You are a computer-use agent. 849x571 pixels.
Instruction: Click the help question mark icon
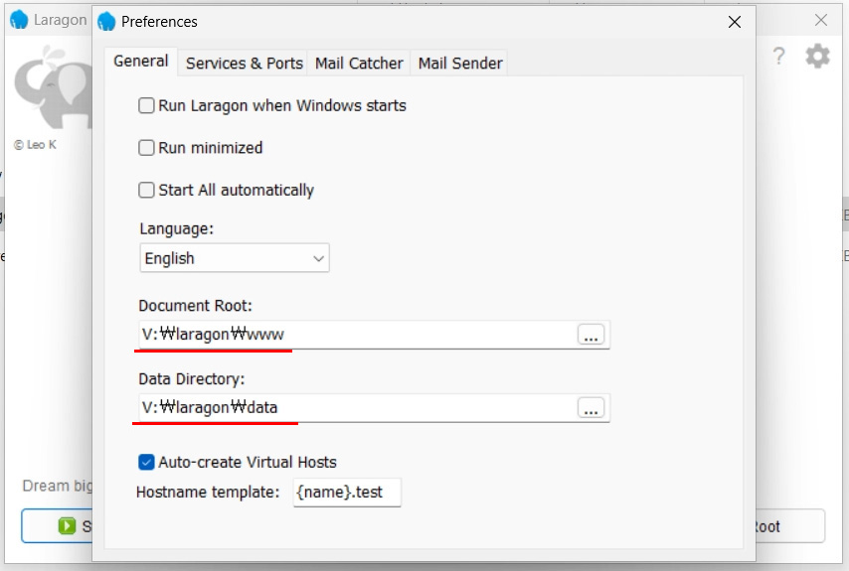(778, 57)
